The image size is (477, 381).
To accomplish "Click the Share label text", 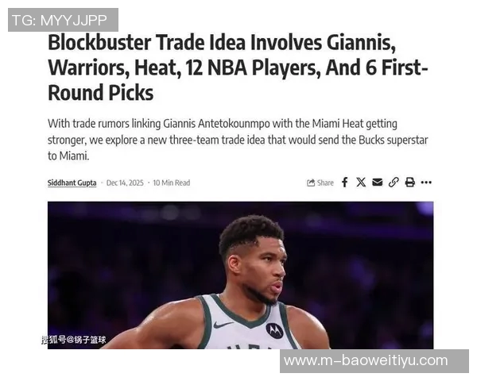I will (325, 183).
